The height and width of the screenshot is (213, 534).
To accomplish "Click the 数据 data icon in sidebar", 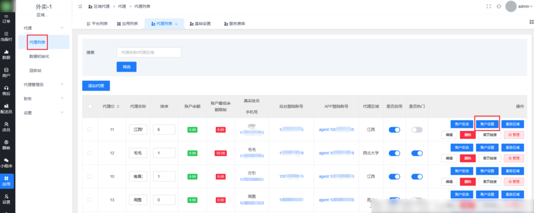I will [6, 55].
